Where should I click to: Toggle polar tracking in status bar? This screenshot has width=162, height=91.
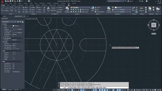[86, 90]
